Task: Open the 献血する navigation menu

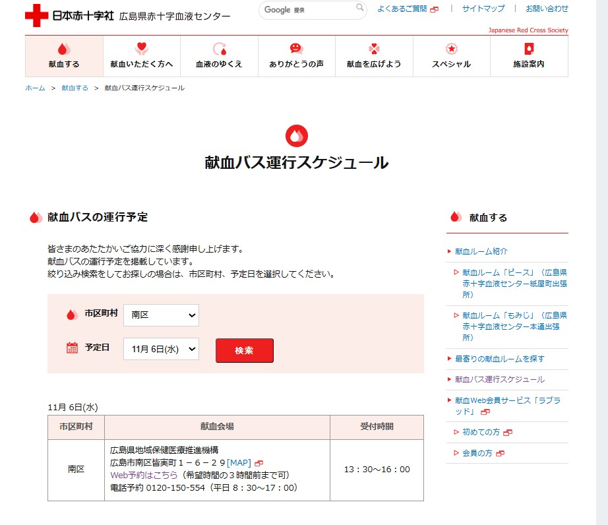Action: 64,56
